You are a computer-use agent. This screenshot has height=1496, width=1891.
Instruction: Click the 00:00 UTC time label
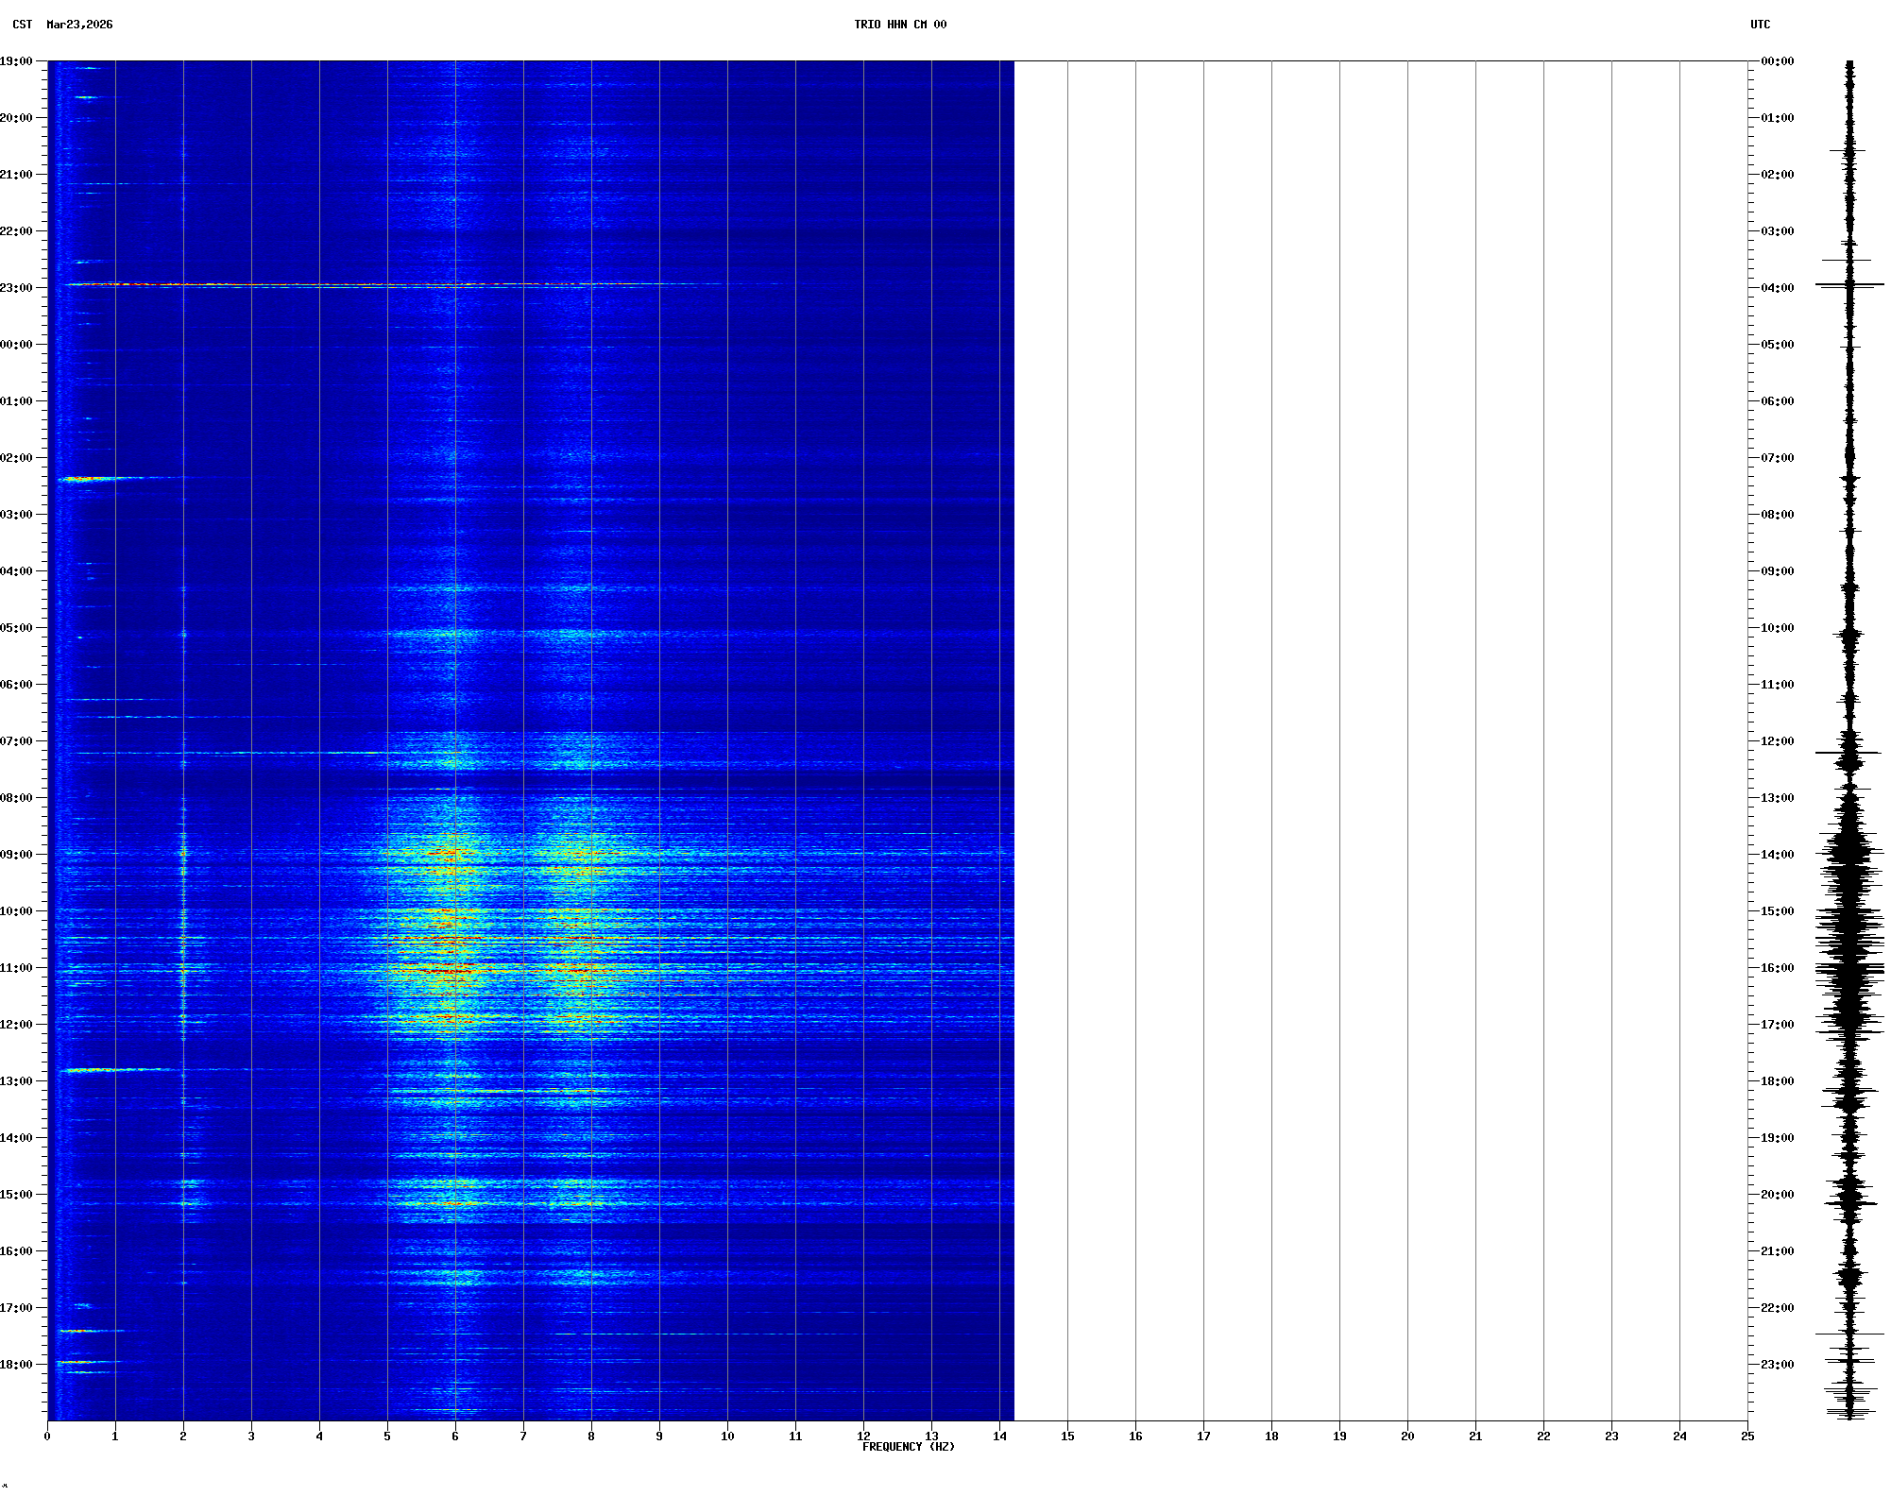(1777, 61)
